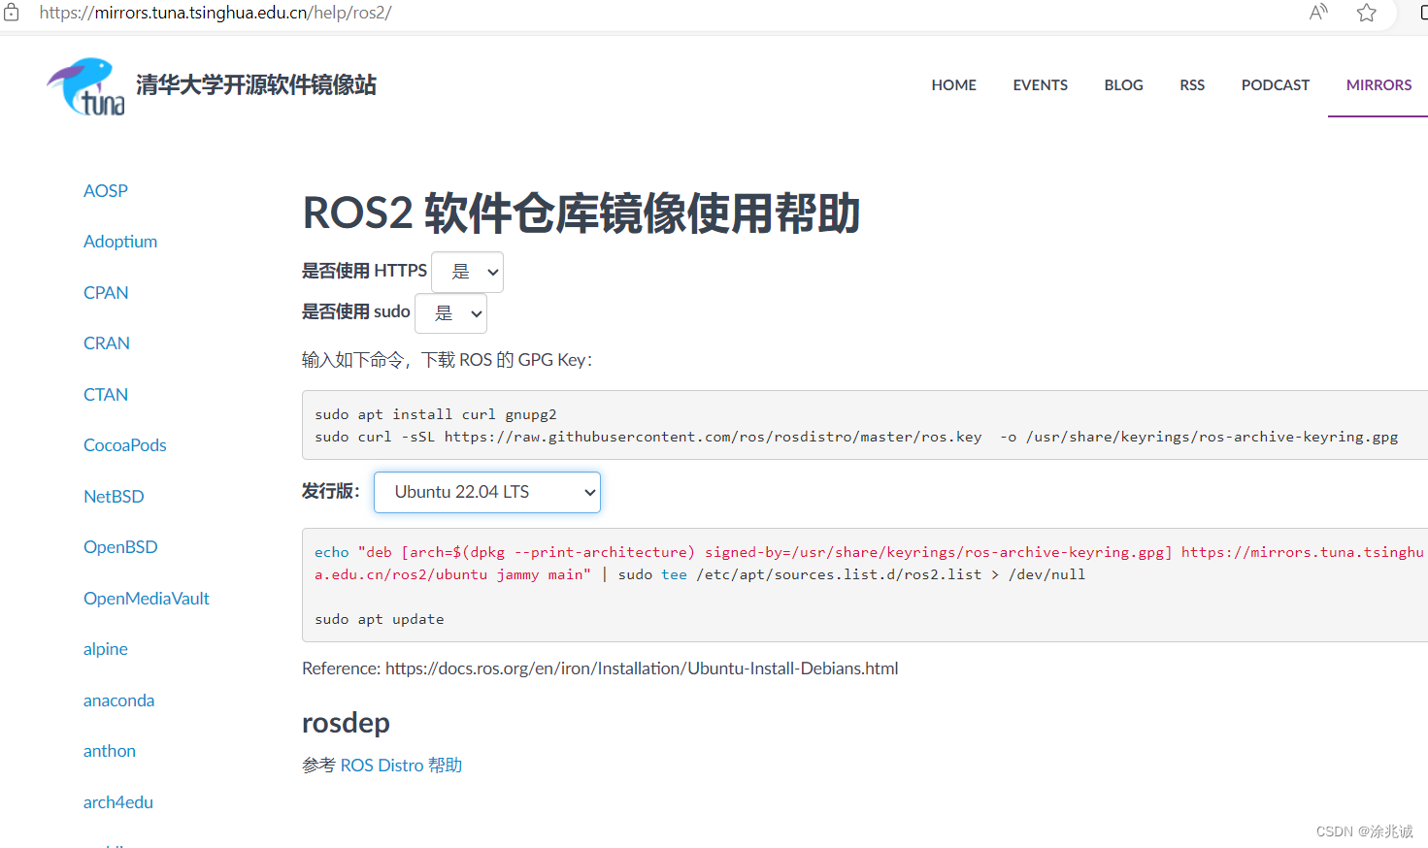The image size is (1428, 848).
Task: Click the 'sudo curl -sSL' command line
Action: tap(856, 437)
